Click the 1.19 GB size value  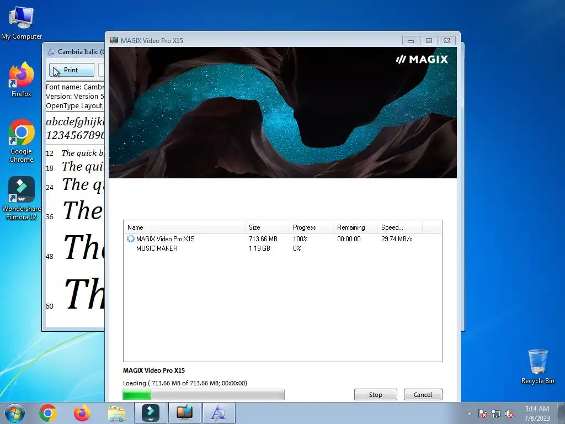pos(259,248)
